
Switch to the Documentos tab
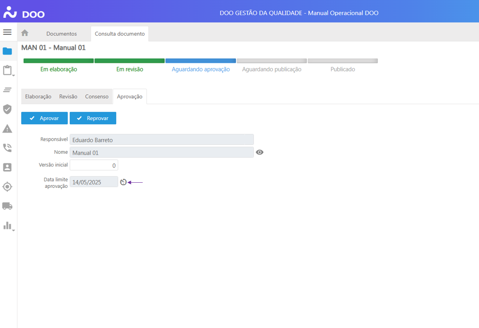(x=61, y=34)
